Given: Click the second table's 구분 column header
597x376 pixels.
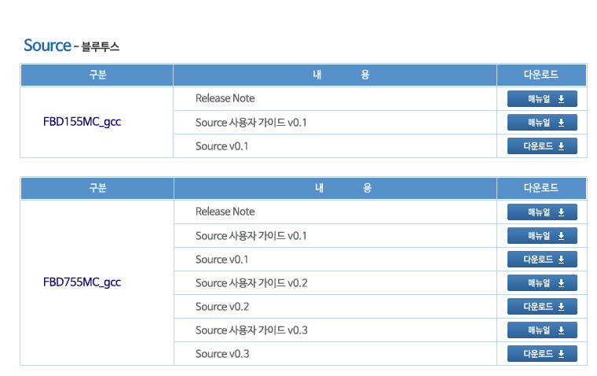Looking at the screenshot, I should [97, 188].
